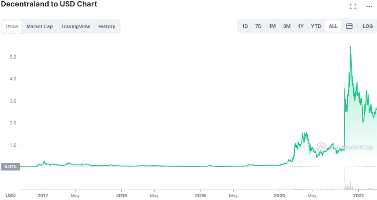Open the fullscreen chart view icon
Screen dimensions: 377x200
pos(353,6)
